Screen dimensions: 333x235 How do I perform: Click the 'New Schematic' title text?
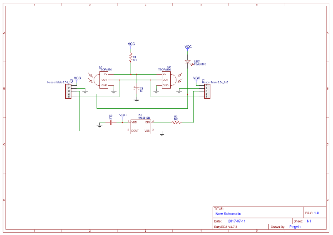pyautogui.click(x=228, y=214)
